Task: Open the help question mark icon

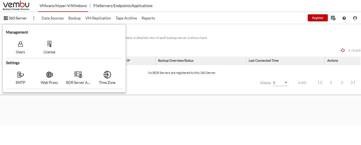Action: click(344, 18)
